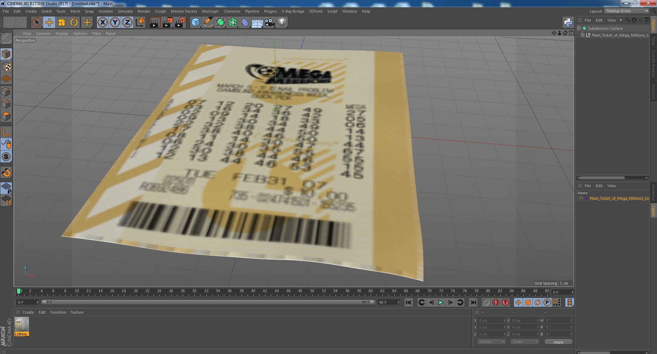The height and width of the screenshot is (354, 657).
Task: Select the Move tool
Action: pyautogui.click(x=49, y=23)
